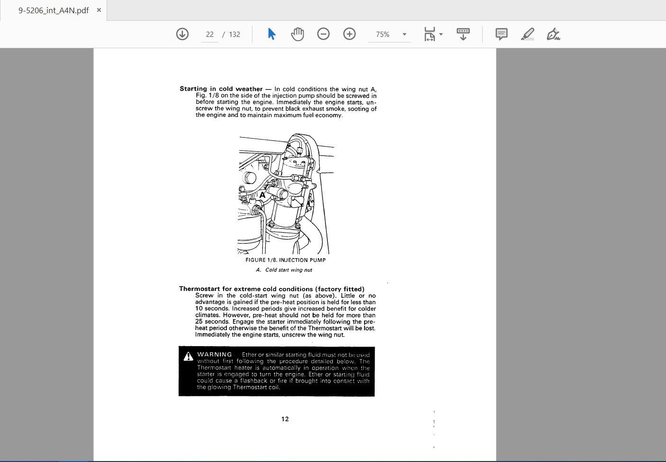Screen dimensions: 666x462
Task: Click the scrolling mode keyboard-arrow icon
Action: click(463, 34)
